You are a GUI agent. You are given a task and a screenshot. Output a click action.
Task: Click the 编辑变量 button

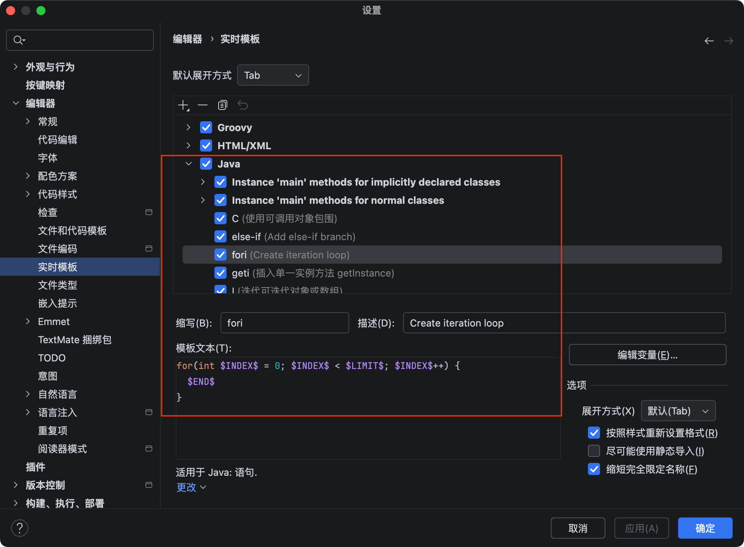pos(647,355)
